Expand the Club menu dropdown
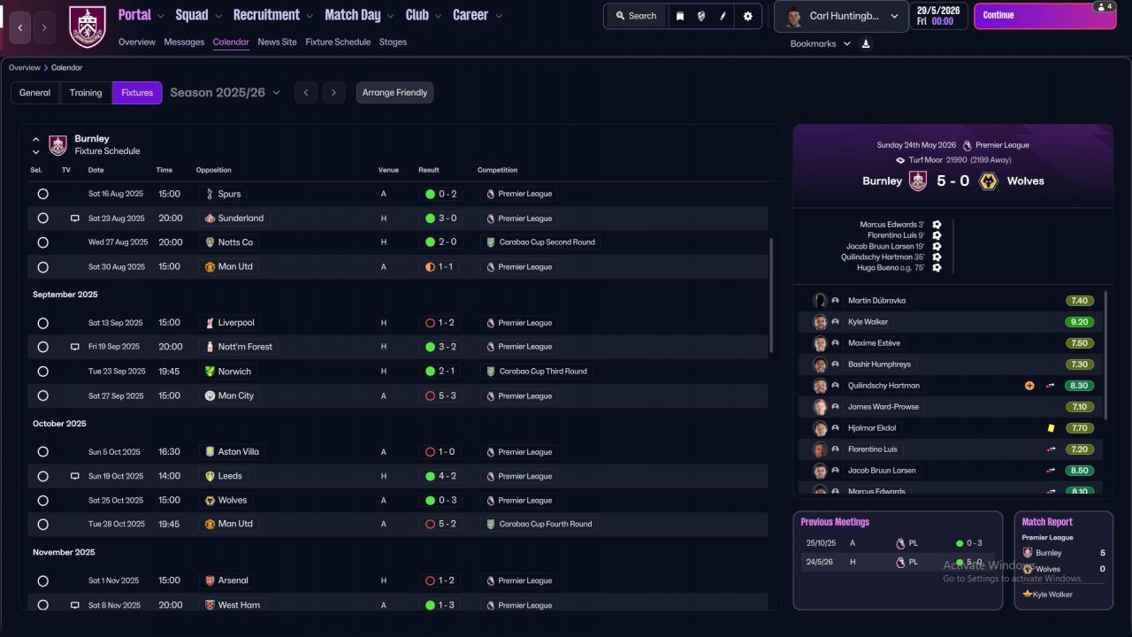Viewport: 1132px width, 637px height. [437, 16]
